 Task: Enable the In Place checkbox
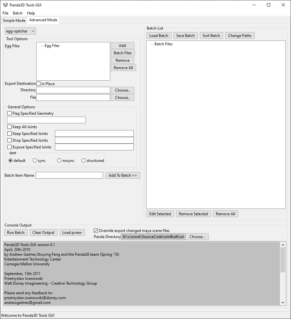pyautogui.click(x=39, y=84)
